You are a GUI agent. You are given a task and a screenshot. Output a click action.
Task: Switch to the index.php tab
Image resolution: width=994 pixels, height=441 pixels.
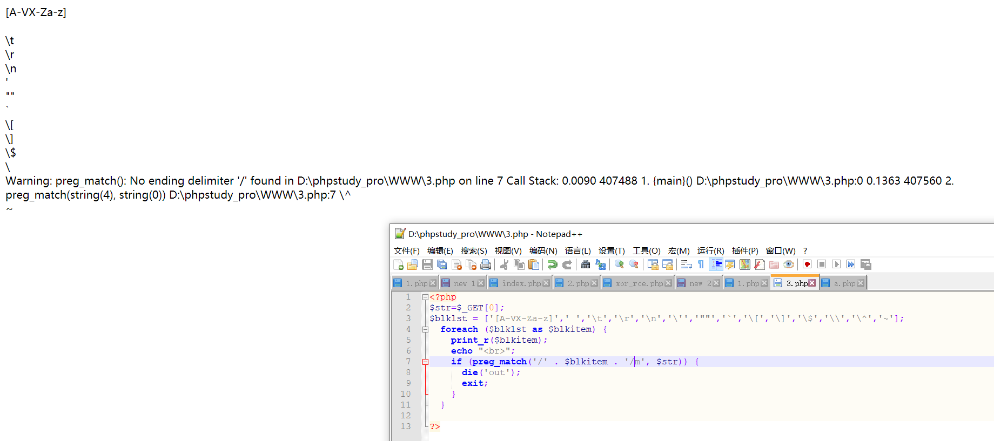(x=519, y=283)
